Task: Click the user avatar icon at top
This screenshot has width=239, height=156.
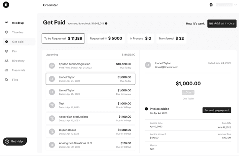Action: click(x=211, y=5)
